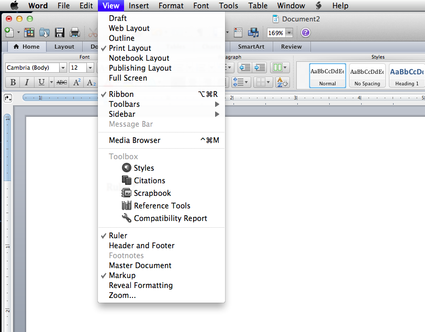
Task: Toggle Print Layout view checkmark
Action: tap(161, 48)
